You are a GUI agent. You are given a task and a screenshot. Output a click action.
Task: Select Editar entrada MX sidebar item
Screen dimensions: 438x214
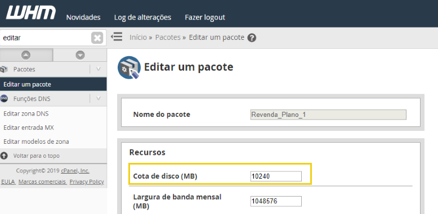pos(29,128)
